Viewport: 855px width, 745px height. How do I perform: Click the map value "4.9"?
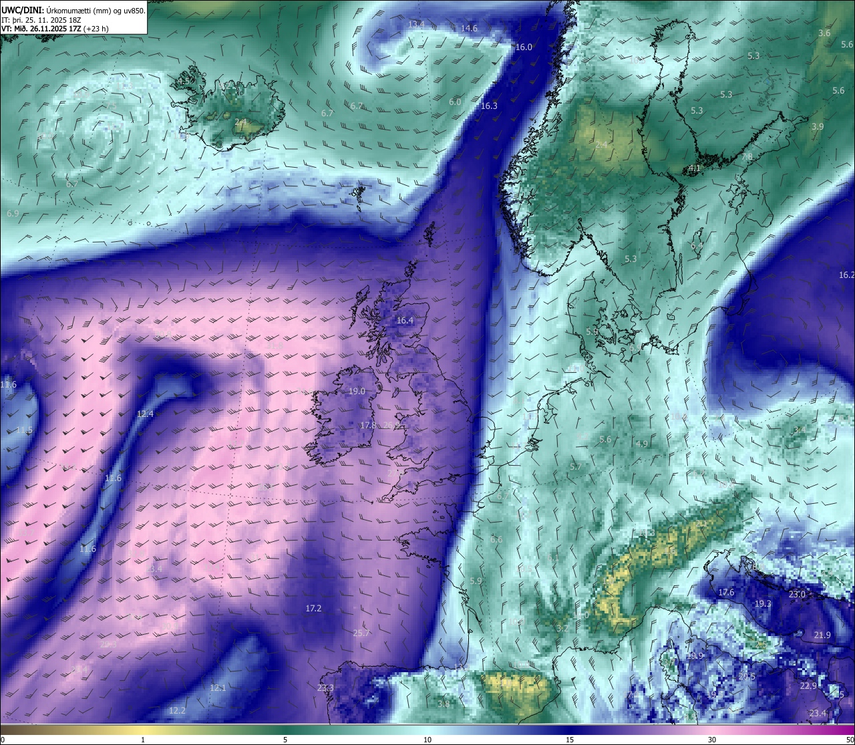pos(642,444)
